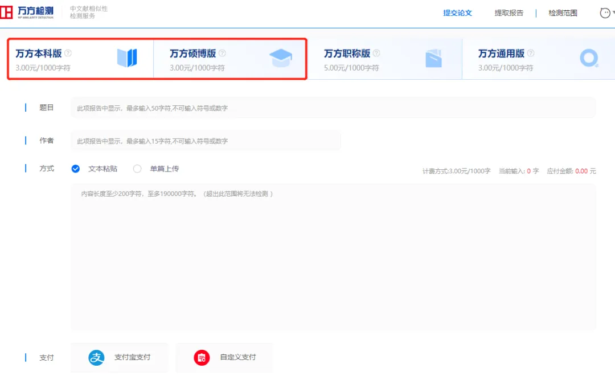Click the 作者 author input field
Viewport: 615px width, 376px height.
[x=205, y=141]
